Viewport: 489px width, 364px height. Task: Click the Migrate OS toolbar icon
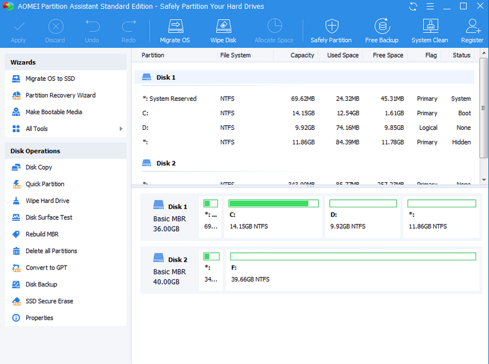tap(175, 31)
